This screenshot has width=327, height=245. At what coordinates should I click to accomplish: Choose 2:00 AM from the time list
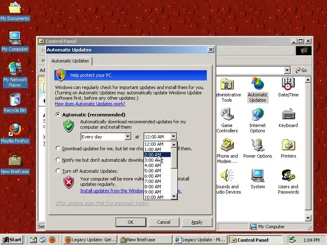pyautogui.click(x=157, y=155)
